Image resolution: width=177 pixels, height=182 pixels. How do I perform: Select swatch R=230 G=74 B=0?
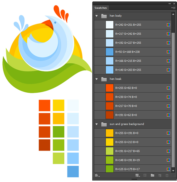click(109, 97)
